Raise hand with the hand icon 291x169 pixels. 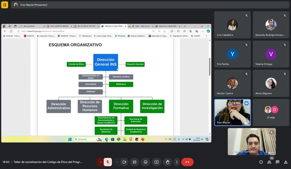pos(167,162)
